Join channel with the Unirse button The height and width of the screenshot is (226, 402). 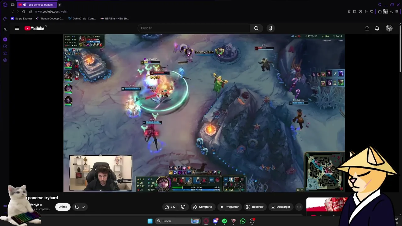[63, 207]
